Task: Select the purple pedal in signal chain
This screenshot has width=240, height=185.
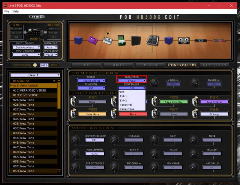Action: pos(93,40)
